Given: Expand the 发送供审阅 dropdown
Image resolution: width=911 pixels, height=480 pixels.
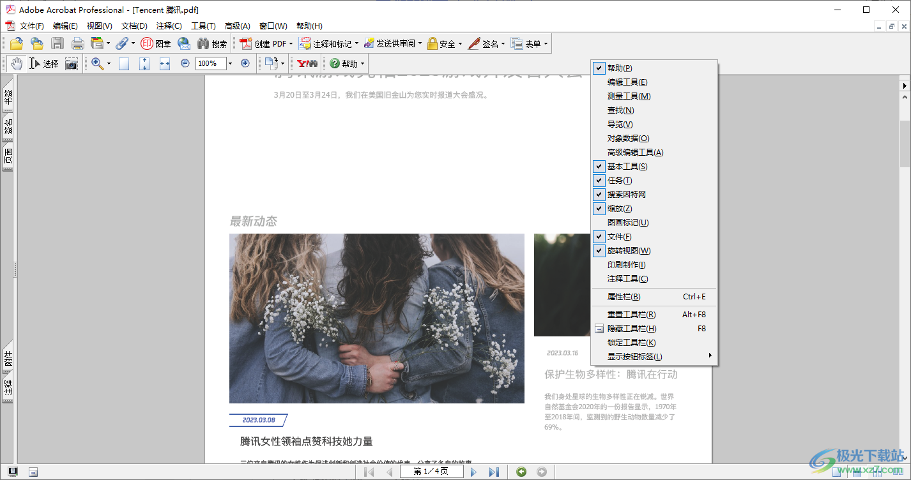Looking at the screenshot, I should point(420,44).
